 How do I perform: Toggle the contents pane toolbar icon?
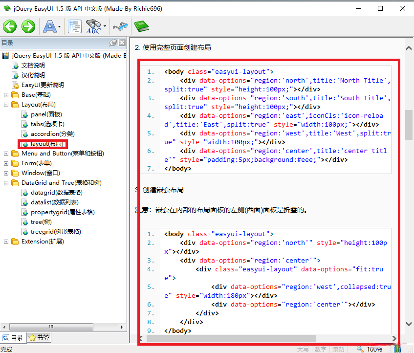click(75, 26)
